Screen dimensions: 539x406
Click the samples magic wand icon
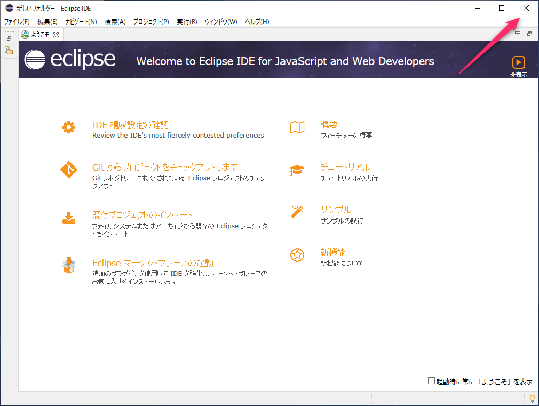tap(297, 212)
